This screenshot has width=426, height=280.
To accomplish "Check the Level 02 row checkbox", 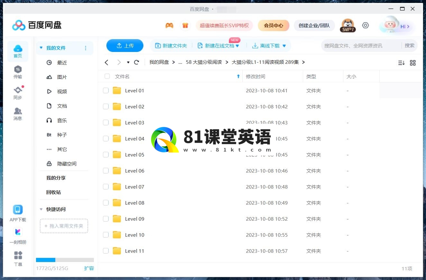I will click(106, 106).
